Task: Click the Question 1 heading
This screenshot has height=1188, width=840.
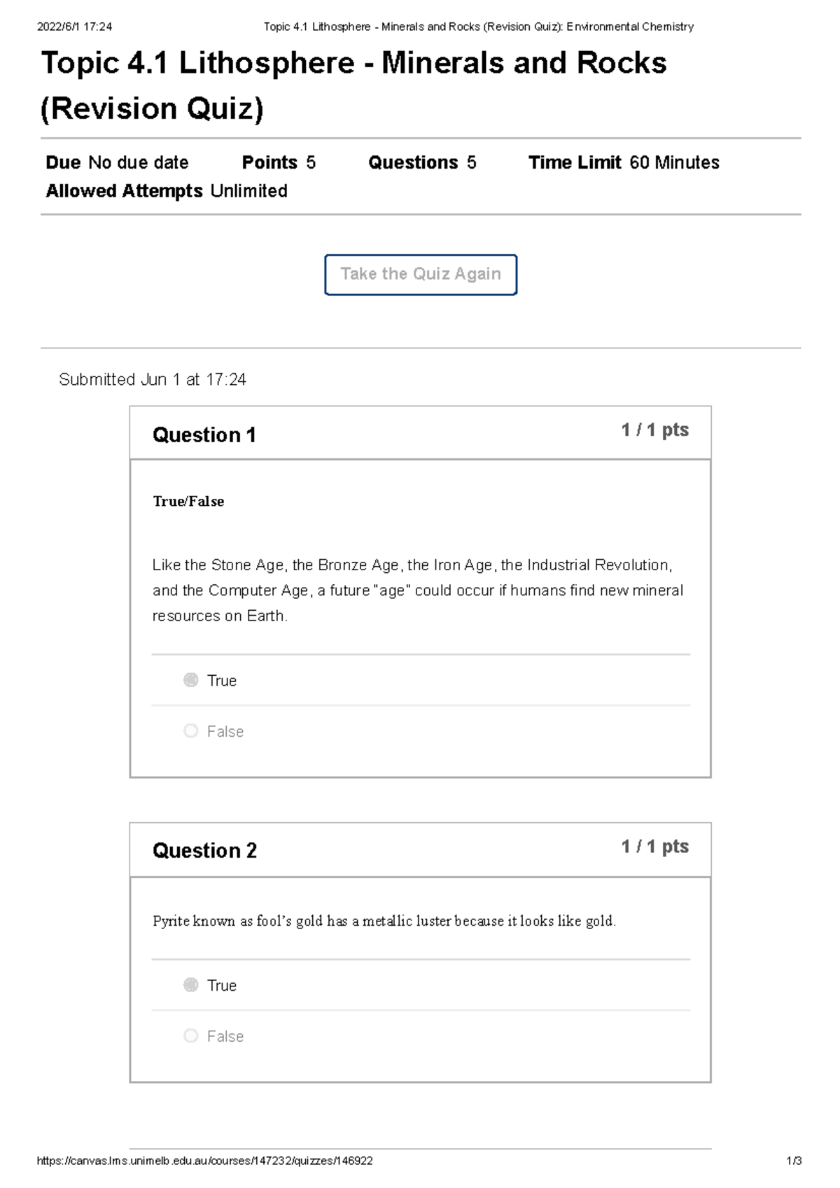Action: tap(204, 435)
